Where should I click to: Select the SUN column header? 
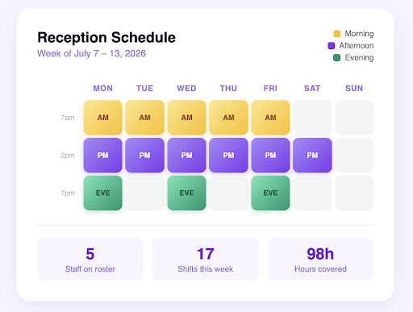354,89
